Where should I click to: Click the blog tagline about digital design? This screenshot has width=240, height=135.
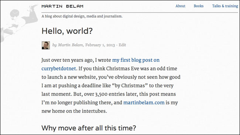(82, 16)
